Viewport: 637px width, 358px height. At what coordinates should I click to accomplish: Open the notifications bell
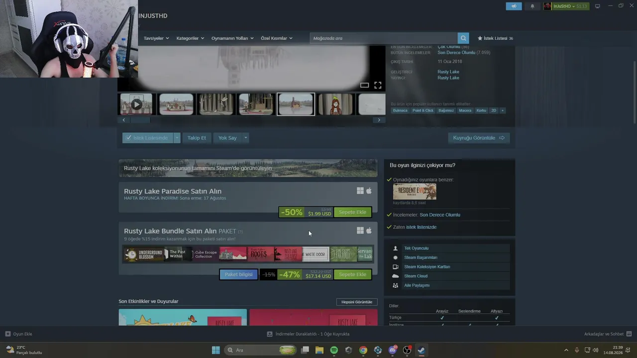[x=532, y=6]
